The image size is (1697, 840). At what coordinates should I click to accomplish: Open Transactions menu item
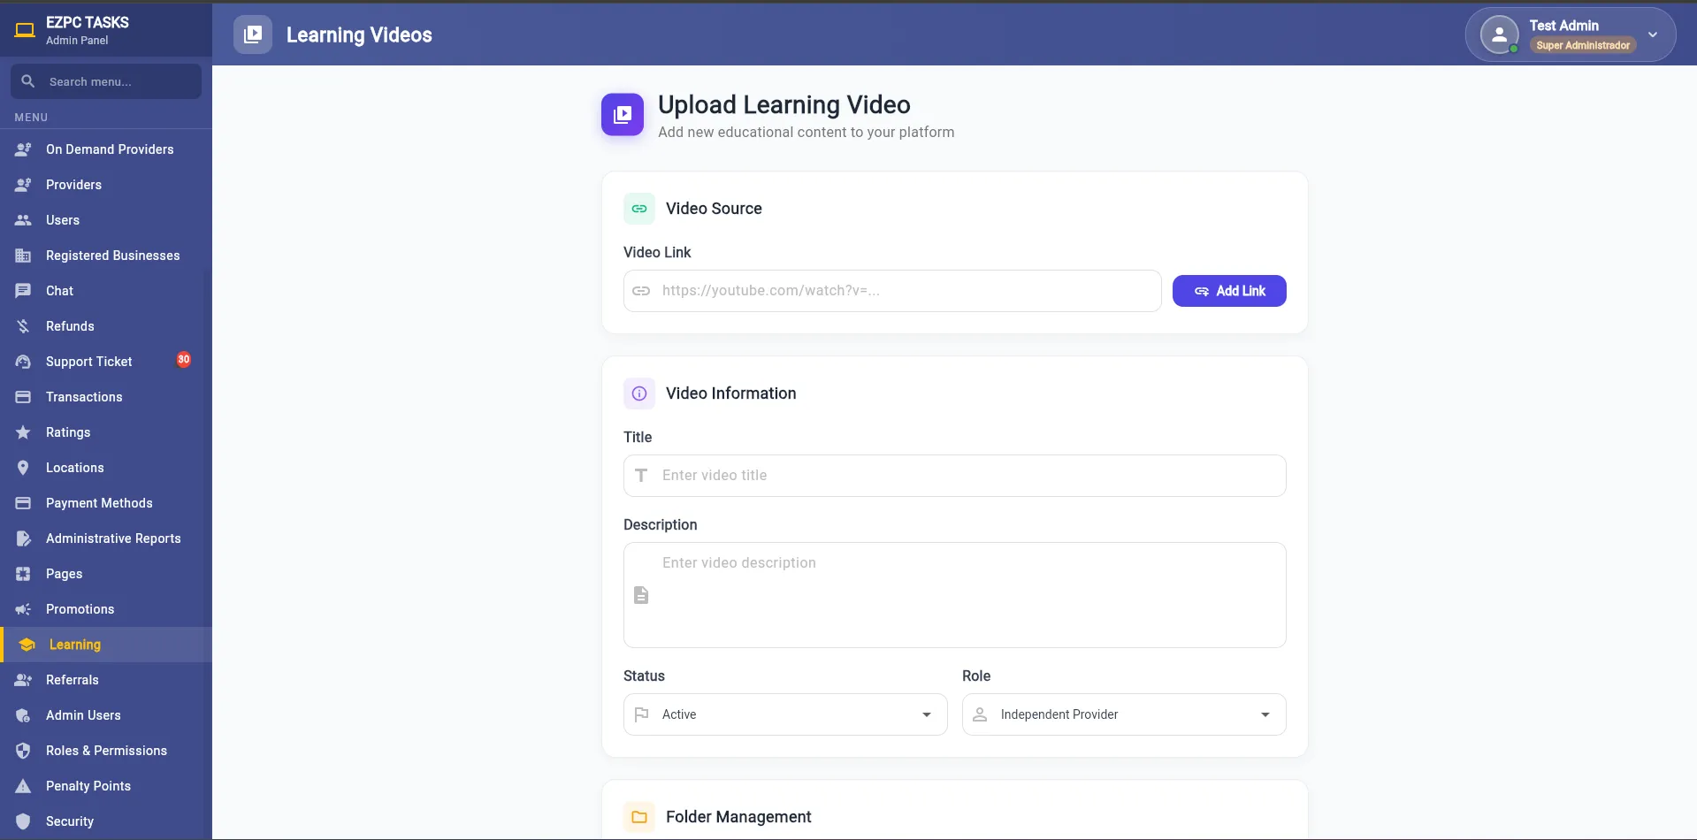[106, 397]
